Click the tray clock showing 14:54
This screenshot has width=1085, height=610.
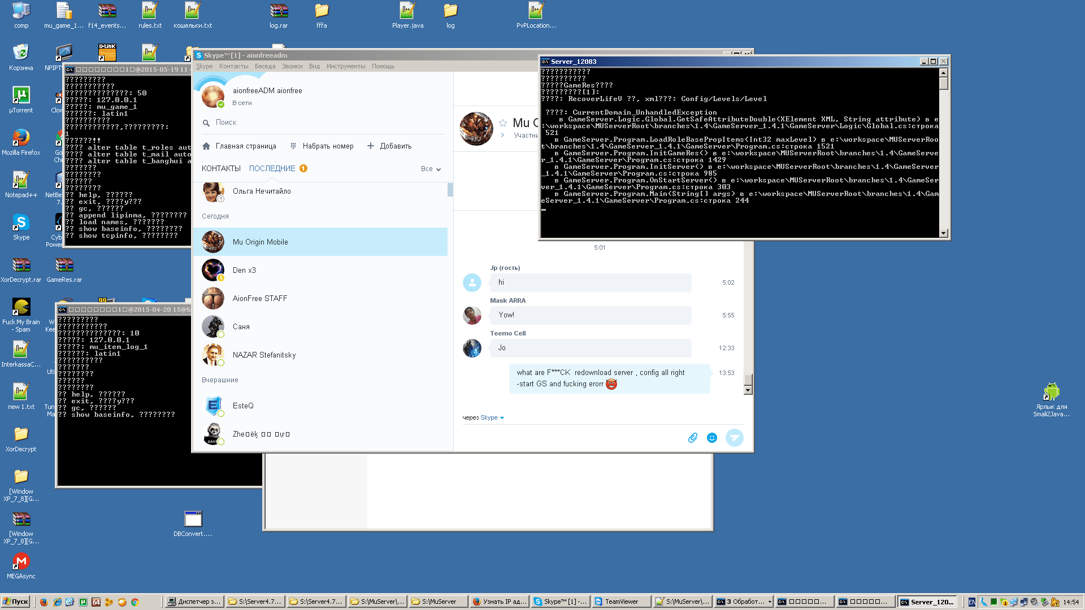1071,602
